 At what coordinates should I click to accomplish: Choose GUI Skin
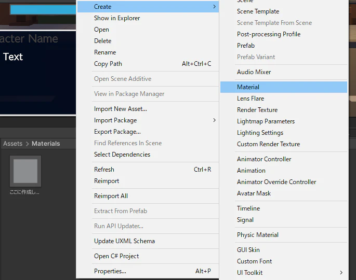pos(284,249)
